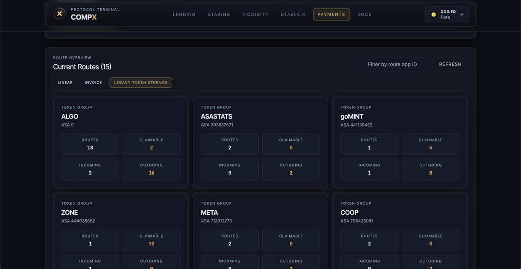Image resolution: width=521 pixels, height=269 pixels.
Task: Open the Lending section
Action: [184, 14]
